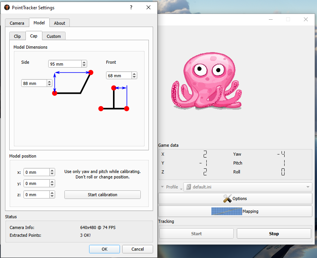Increase the 68 mm front dimension value
Image resolution: width=317 pixels, height=258 pixels.
(x=135, y=74)
